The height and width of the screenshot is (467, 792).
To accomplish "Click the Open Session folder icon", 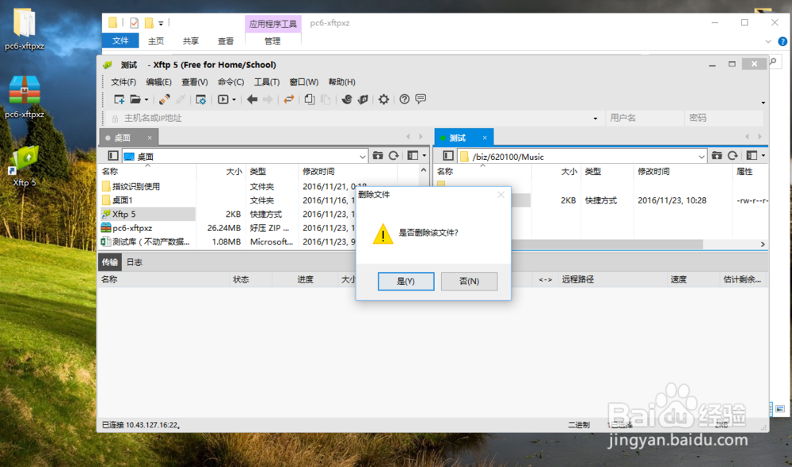I will tap(135, 100).
